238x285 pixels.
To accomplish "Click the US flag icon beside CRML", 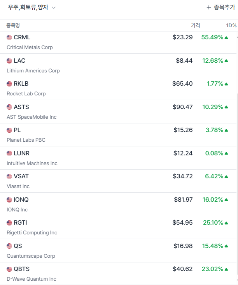I will pos(9,37).
